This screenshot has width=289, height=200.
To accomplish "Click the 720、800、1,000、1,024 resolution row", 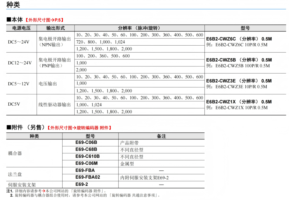I will point(100,42).
